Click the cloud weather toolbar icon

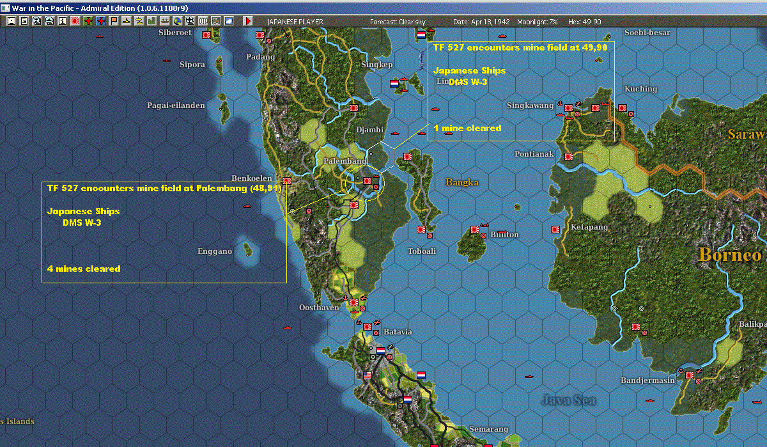click(229, 21)
